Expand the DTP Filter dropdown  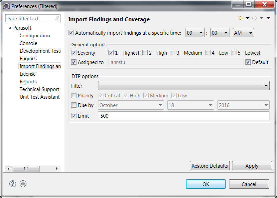[184, 86]
